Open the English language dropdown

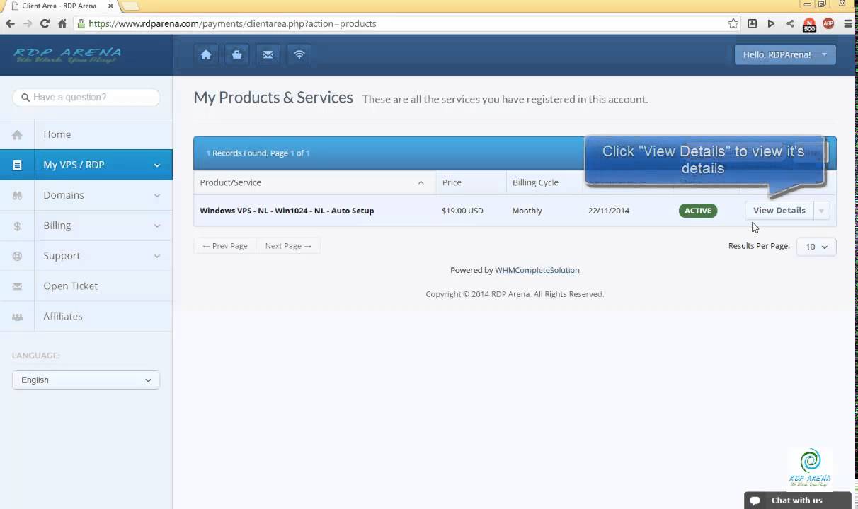pos(86,380)
